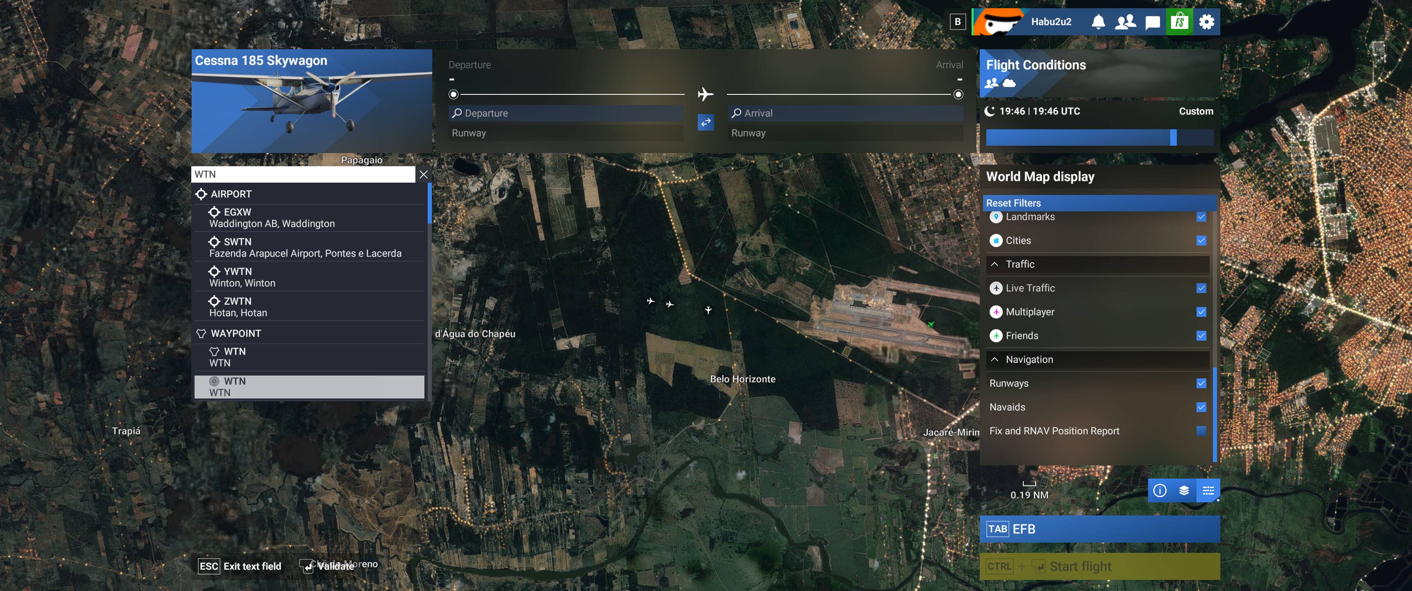Adjust the time of day slider
1412x591 pixels.
[x=1100, y=137]
